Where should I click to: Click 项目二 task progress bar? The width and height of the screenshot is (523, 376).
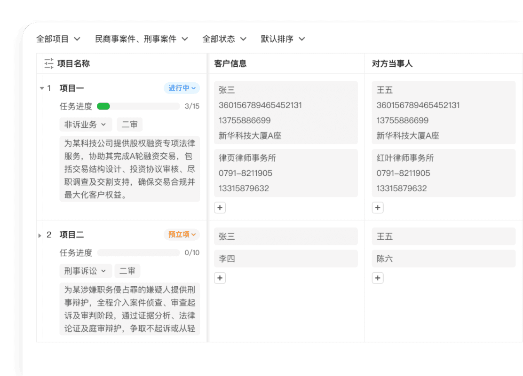point(138,253)
